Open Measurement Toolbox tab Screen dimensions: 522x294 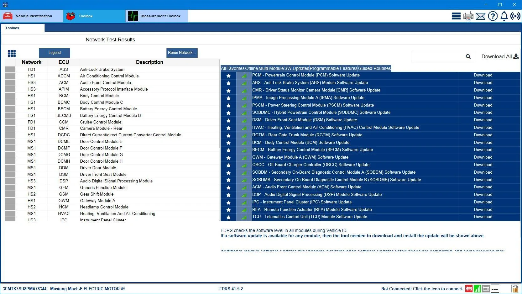pos(157,16)
